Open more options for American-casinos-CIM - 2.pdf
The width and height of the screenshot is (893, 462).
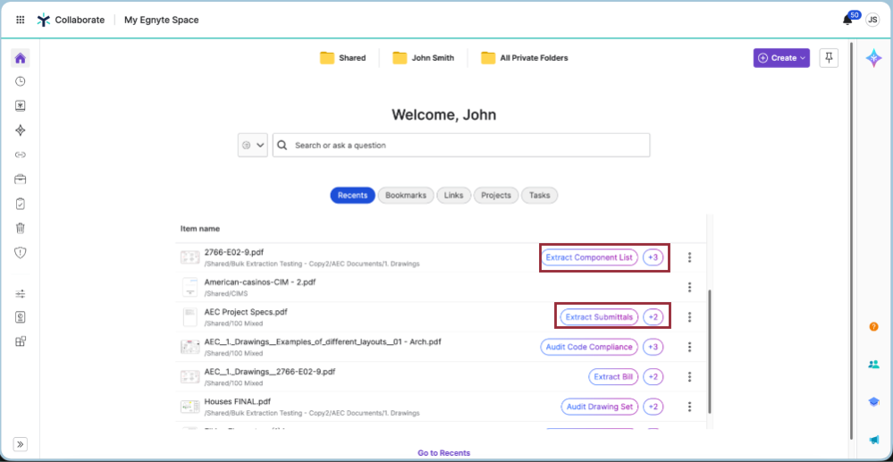(689, 287)
